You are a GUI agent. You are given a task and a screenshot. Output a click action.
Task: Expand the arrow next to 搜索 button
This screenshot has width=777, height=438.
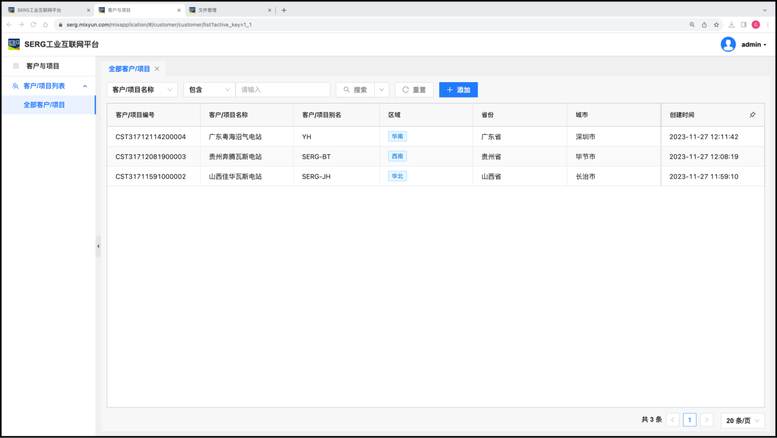[381, 89]
